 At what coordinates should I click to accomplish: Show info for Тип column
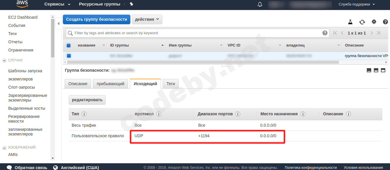point(84,114)
